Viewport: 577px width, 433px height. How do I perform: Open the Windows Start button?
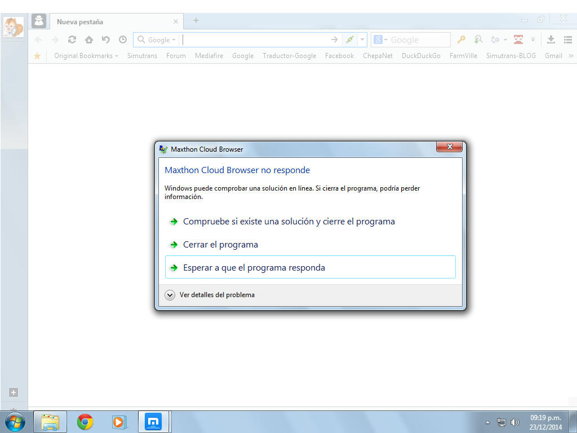click(x=15, y=422)
